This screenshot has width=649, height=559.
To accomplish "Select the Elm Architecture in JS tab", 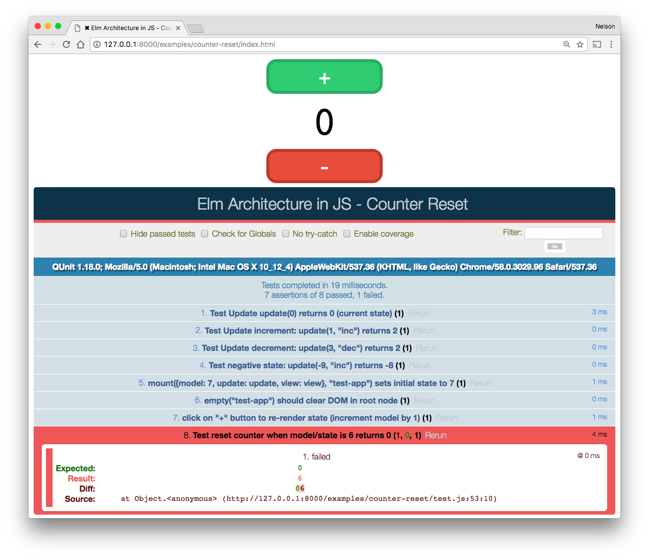I will click(x=128, y=28).
